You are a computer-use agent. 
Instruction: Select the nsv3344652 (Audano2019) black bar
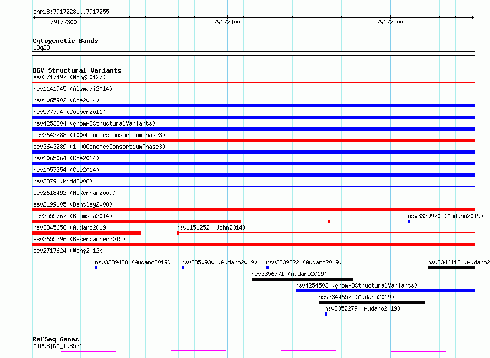coord(372,302)
